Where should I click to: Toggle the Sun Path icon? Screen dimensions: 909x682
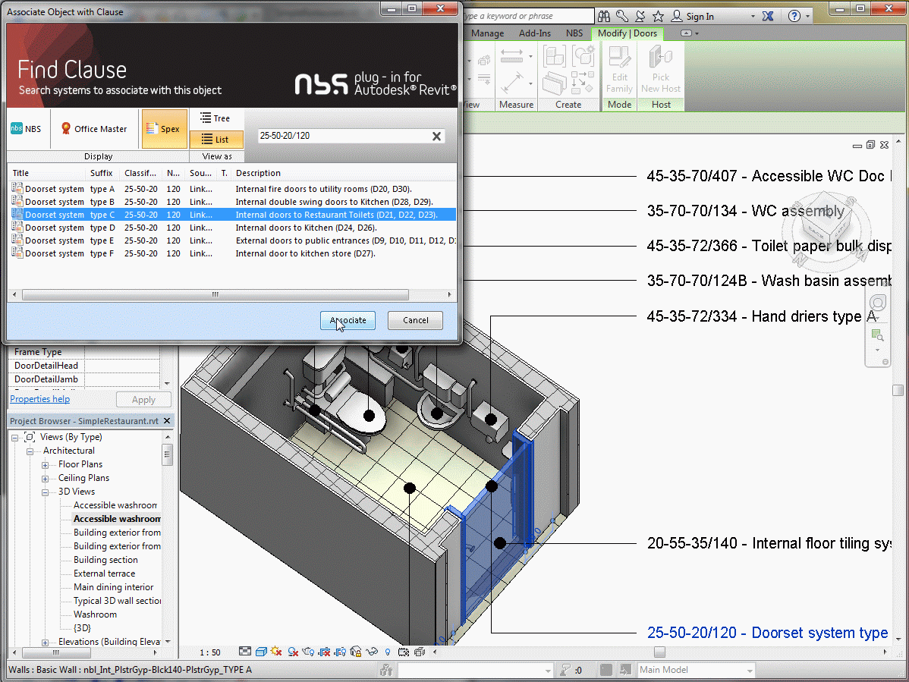coord(276,652)
